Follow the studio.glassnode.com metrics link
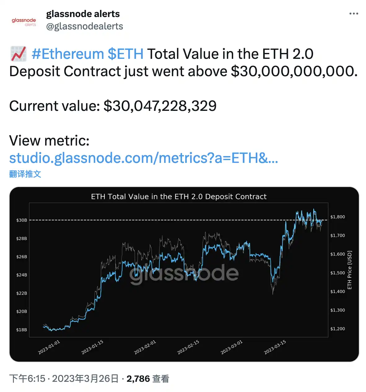366x392 pixels. (144, 158)
